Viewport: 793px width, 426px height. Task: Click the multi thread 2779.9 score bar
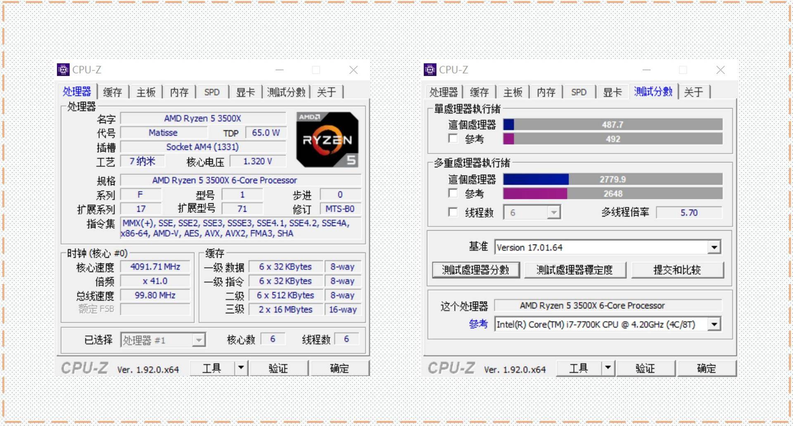pyautogui.click(x=613, y=179)
